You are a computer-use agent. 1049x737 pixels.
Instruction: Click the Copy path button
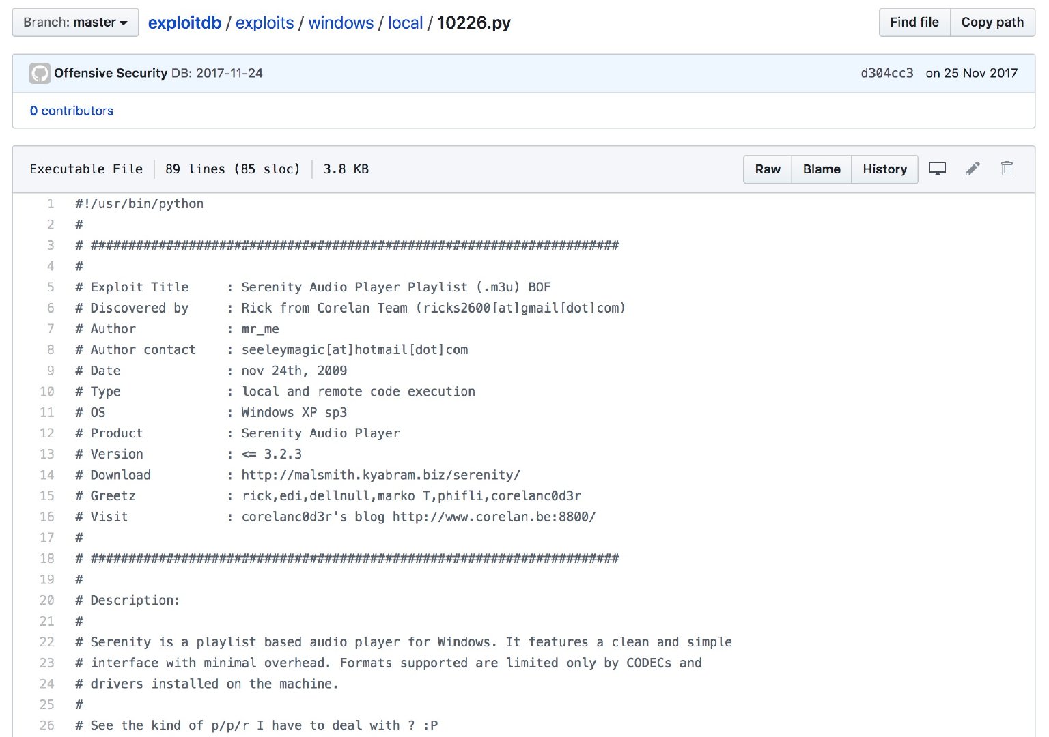[x=992, y=23]
